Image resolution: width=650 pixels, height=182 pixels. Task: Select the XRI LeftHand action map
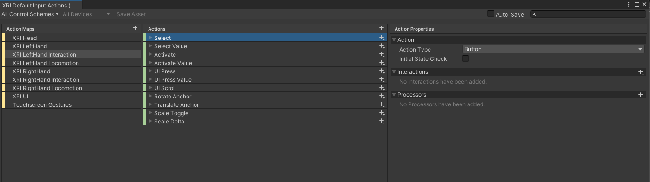(71, 46)
